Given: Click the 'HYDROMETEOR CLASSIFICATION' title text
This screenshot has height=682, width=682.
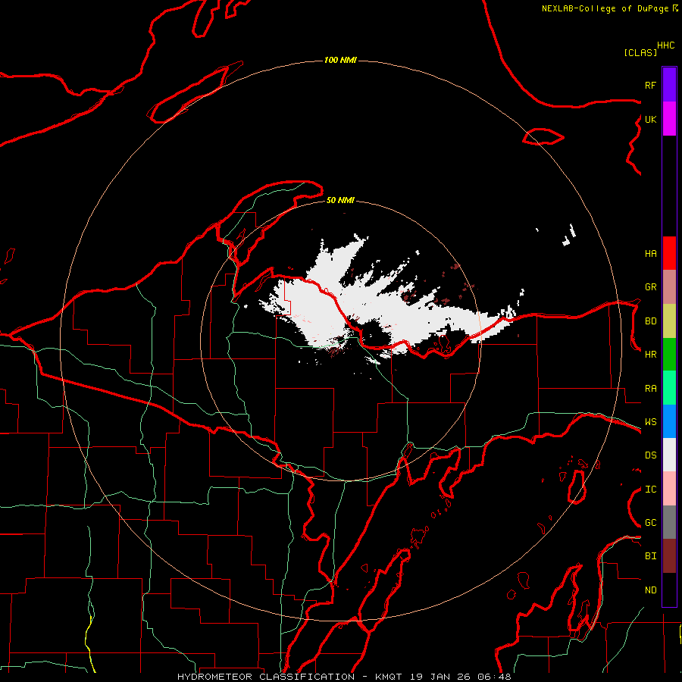Looking at the screenshot, I should pos(266,677).
